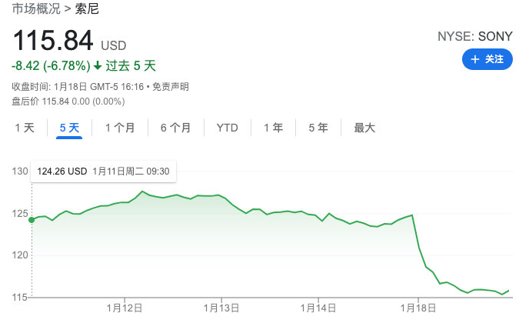The height and width of the screenshot is (323, 529).
Task: Switch to the 6 个月 range tab
Action: [175, 128]
